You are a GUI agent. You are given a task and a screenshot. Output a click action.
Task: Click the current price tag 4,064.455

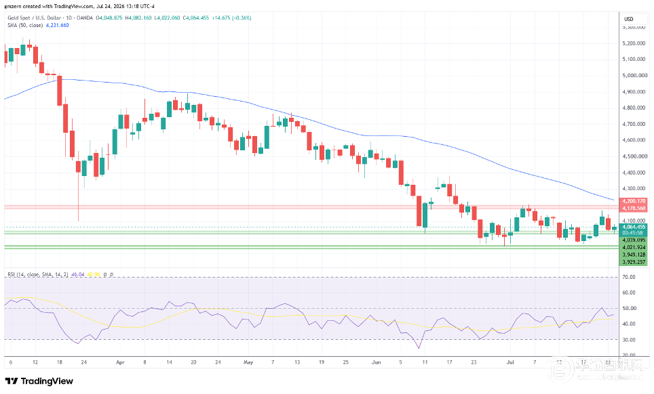click(634, 227)
